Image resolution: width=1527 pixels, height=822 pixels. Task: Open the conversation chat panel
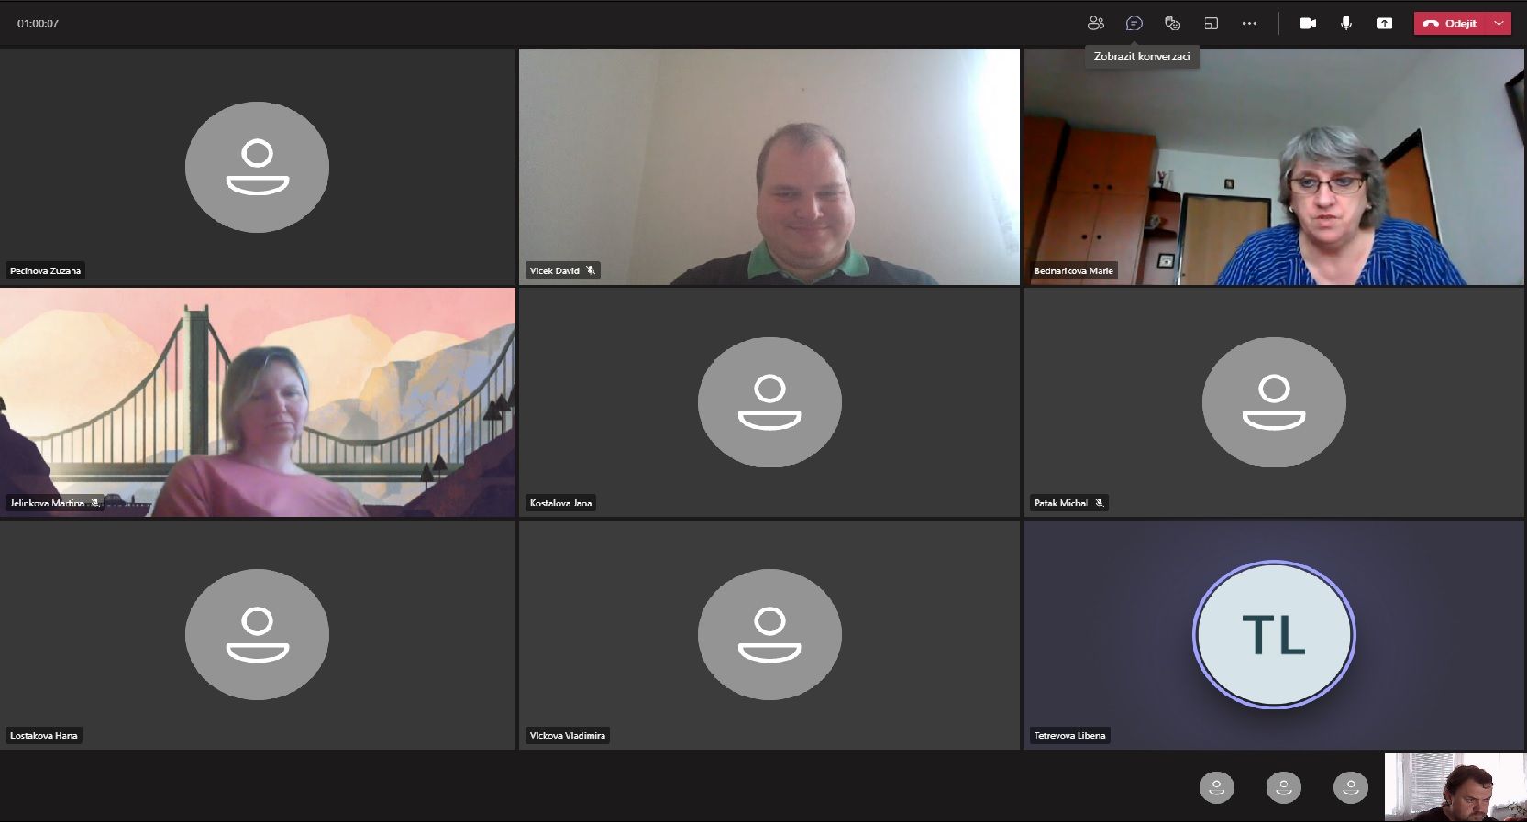point(1134,24)
